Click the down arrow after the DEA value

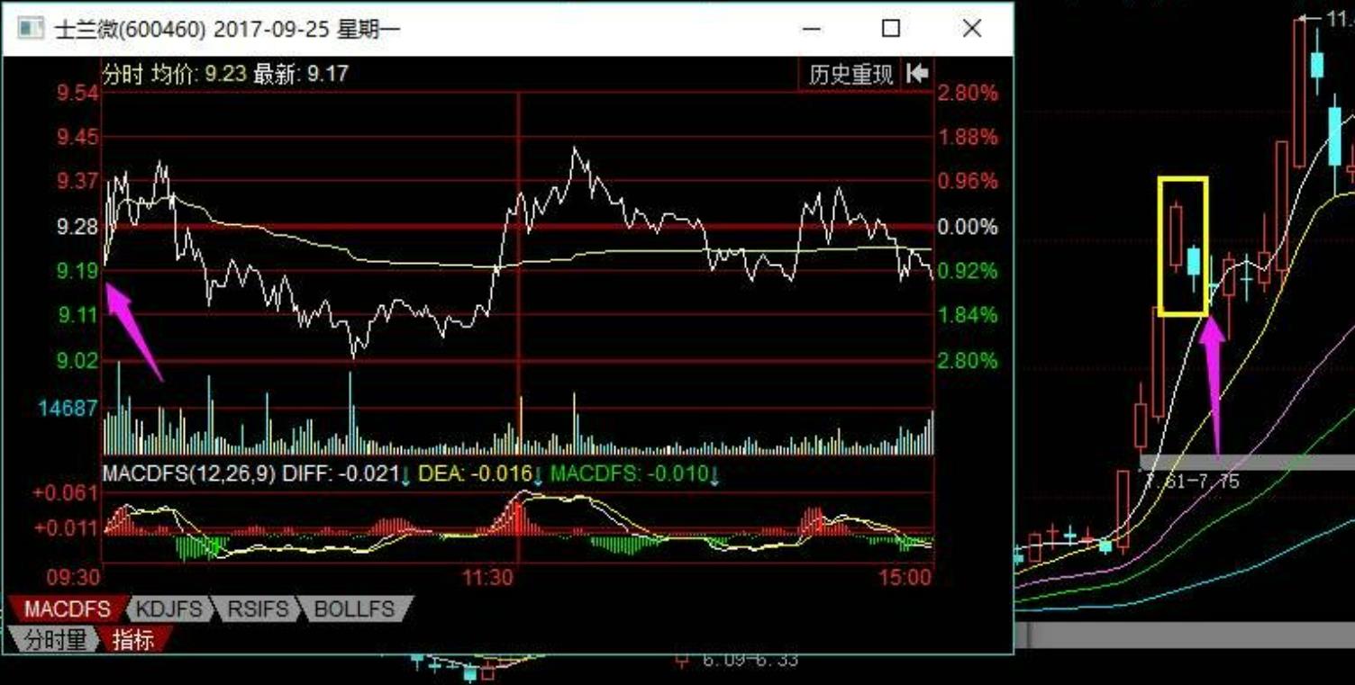(x=538, y=474)
